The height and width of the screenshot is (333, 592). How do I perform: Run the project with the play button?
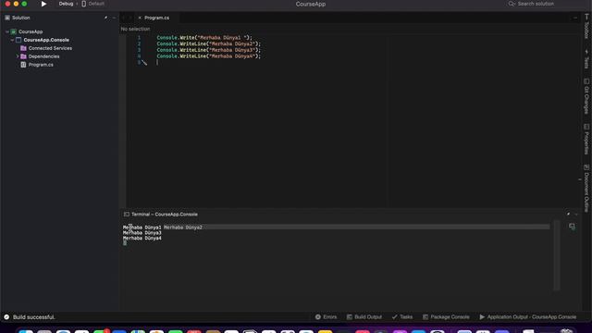(x=43, y=4)
